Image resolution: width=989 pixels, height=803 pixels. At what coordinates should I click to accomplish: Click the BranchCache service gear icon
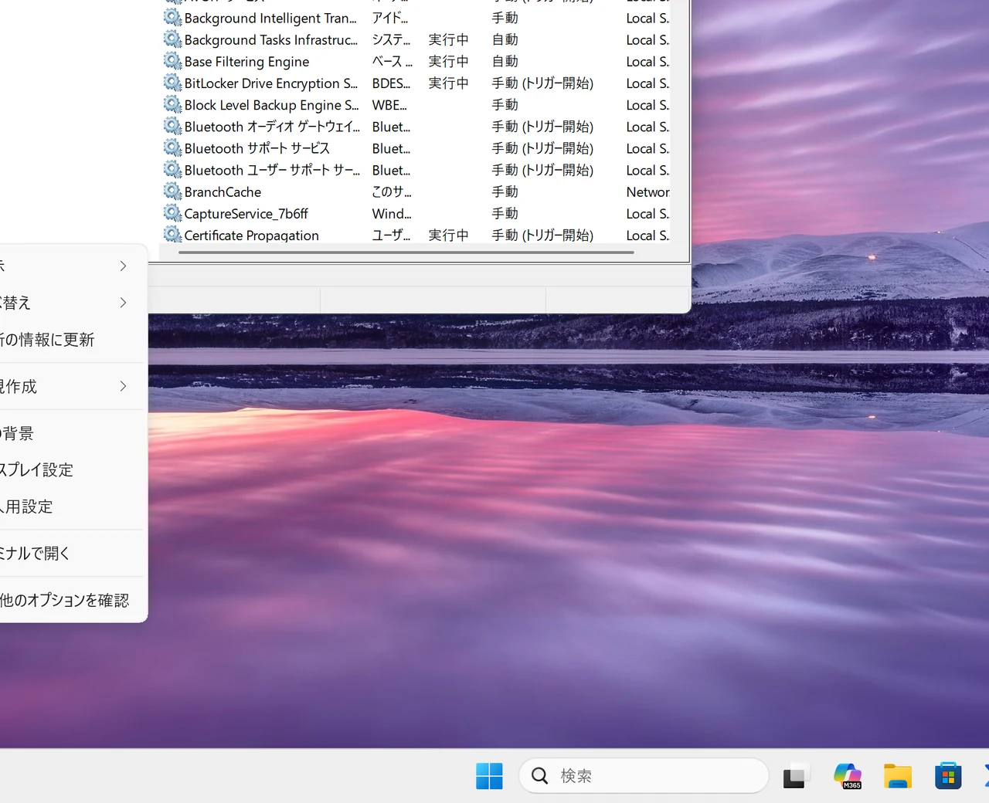(x=172, y=191)
